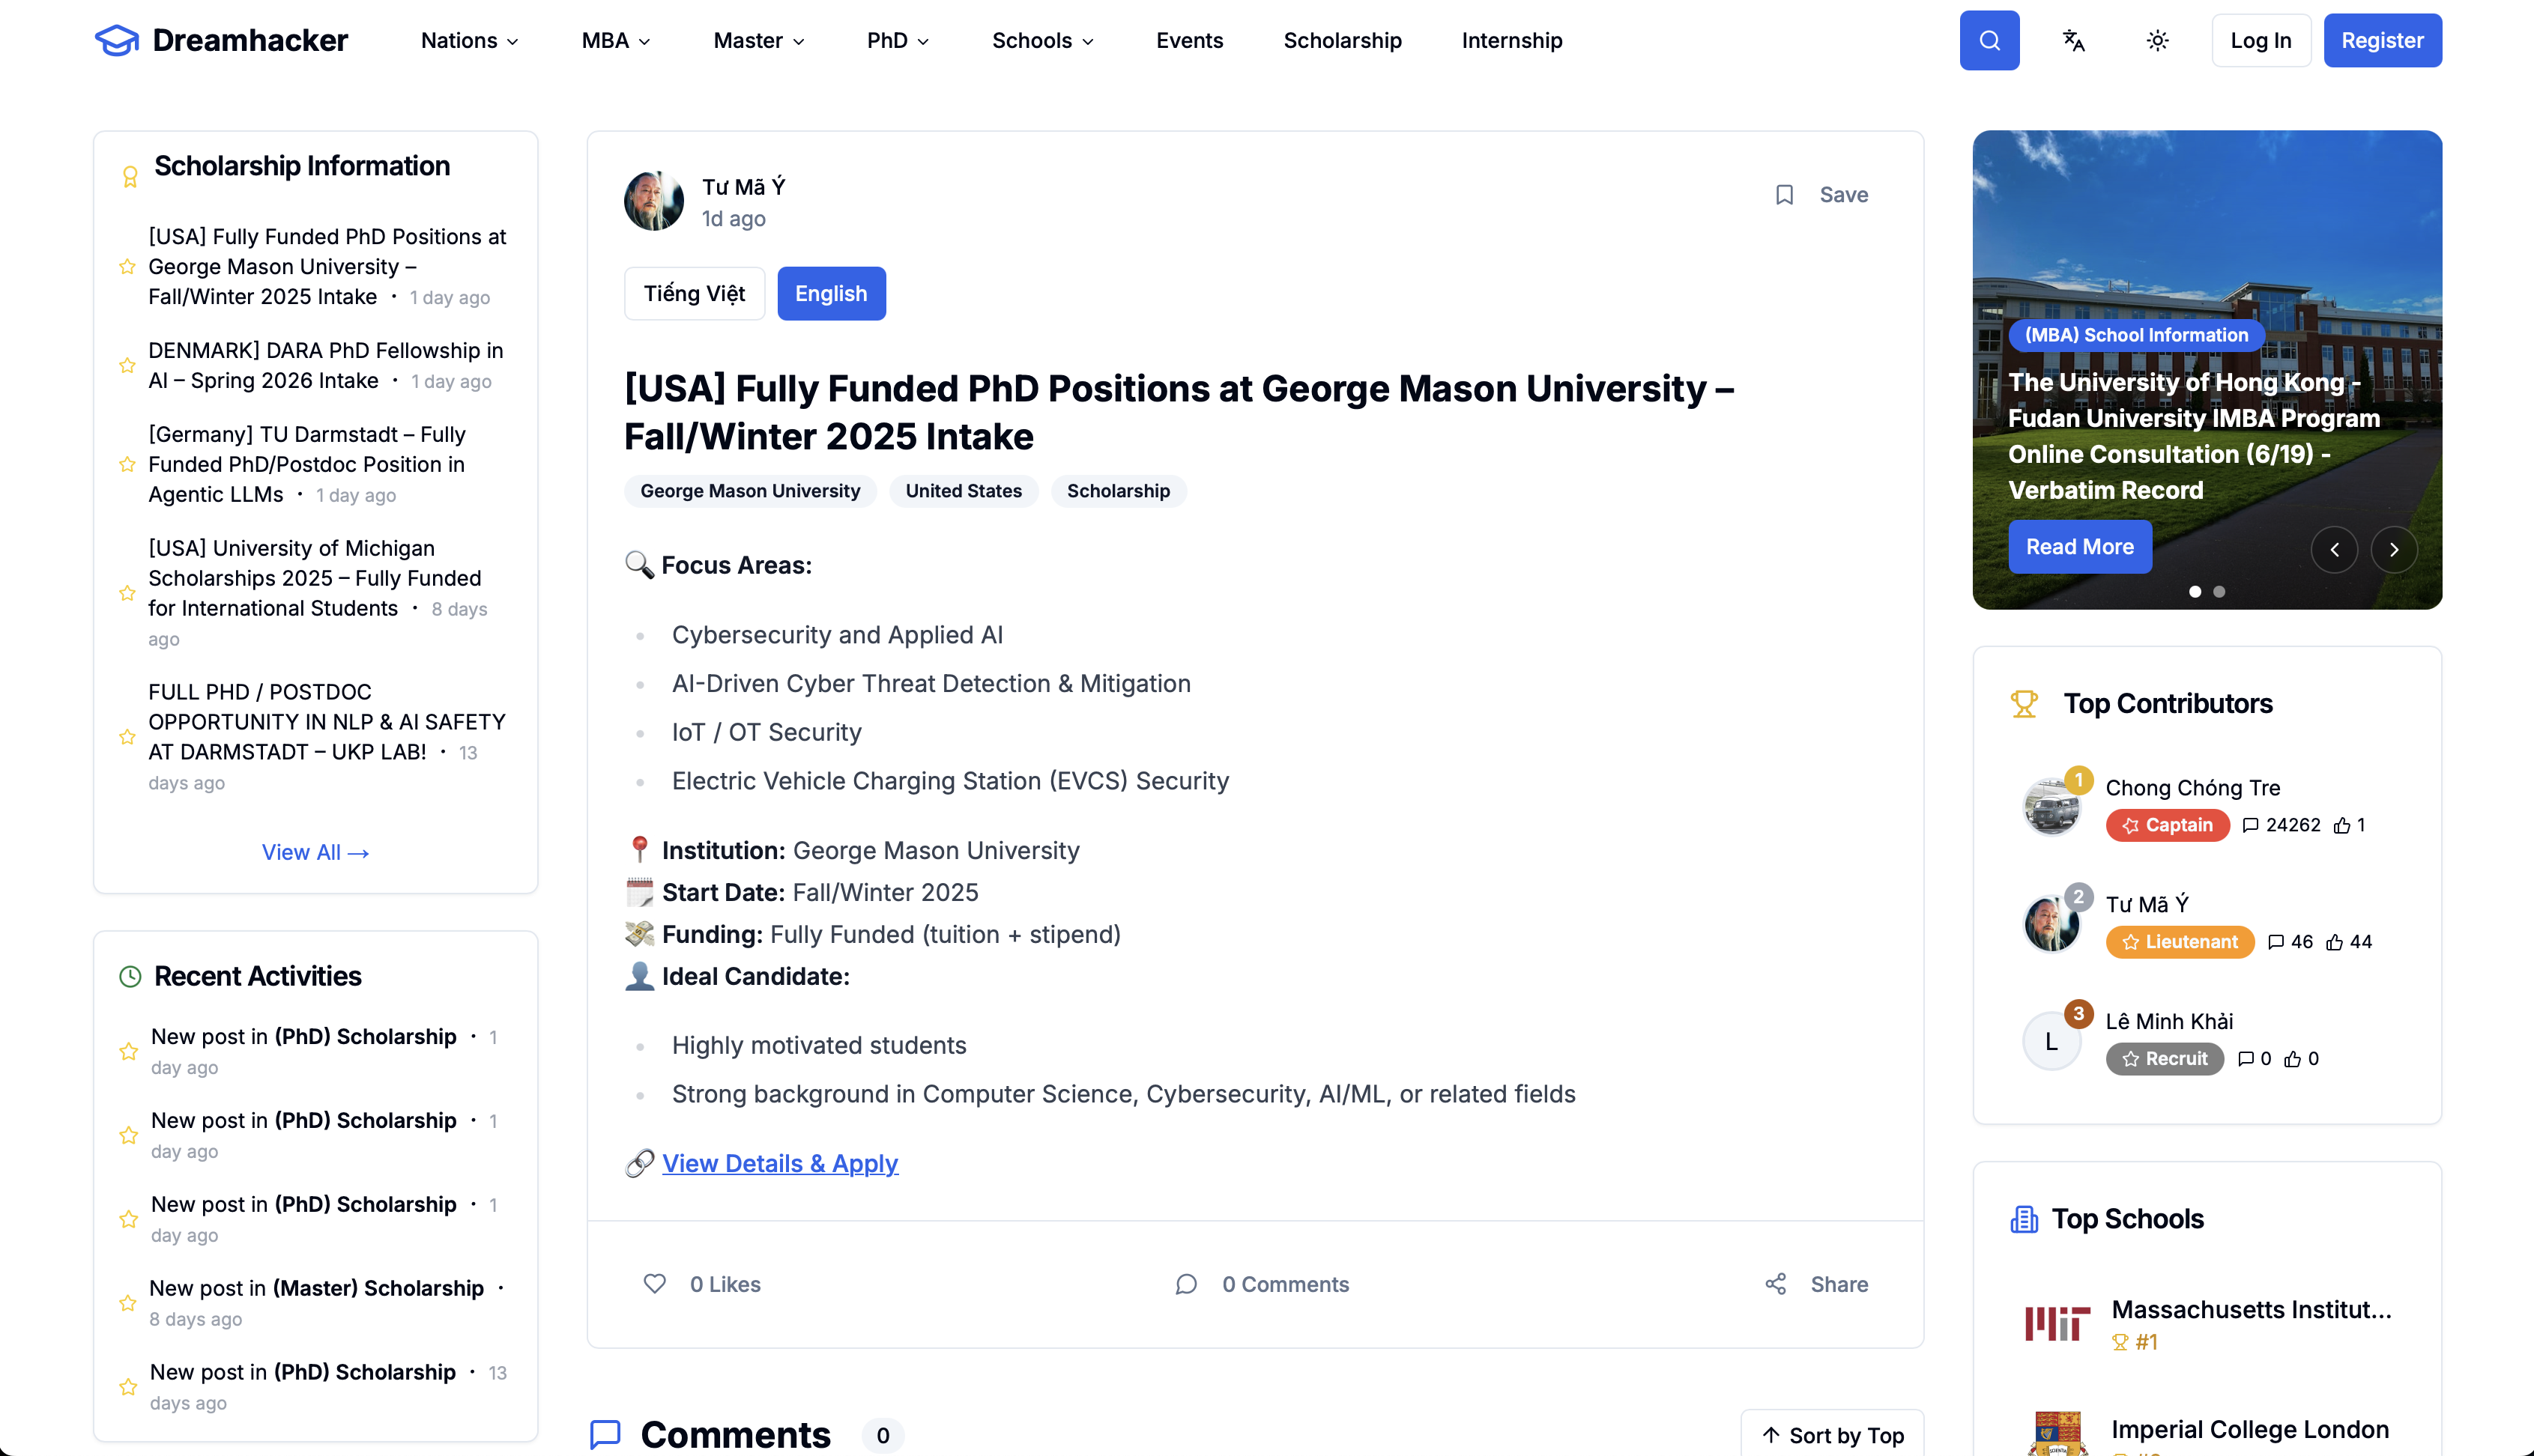The width and height of the screenshot is (2534, 1456).
Task: Click the Dreamhacker graduation cap logo
Action: pos(116,40)
